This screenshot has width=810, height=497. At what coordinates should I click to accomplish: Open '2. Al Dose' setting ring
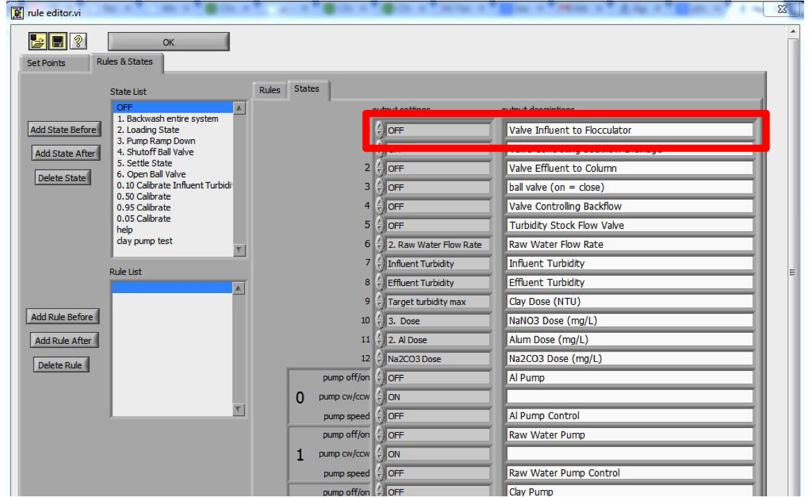click(438, 340)
